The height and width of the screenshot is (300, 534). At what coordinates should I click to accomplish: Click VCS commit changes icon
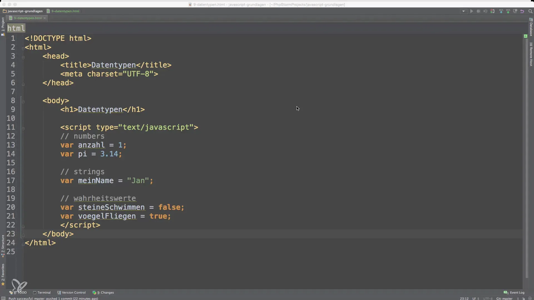click(508, 11)
